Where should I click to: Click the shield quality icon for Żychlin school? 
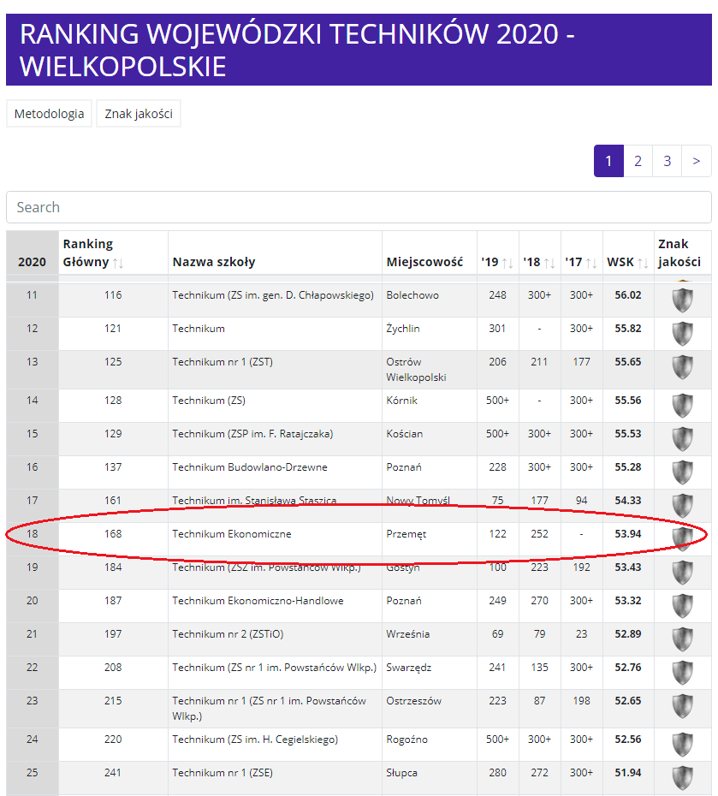[x=682, y=334]
